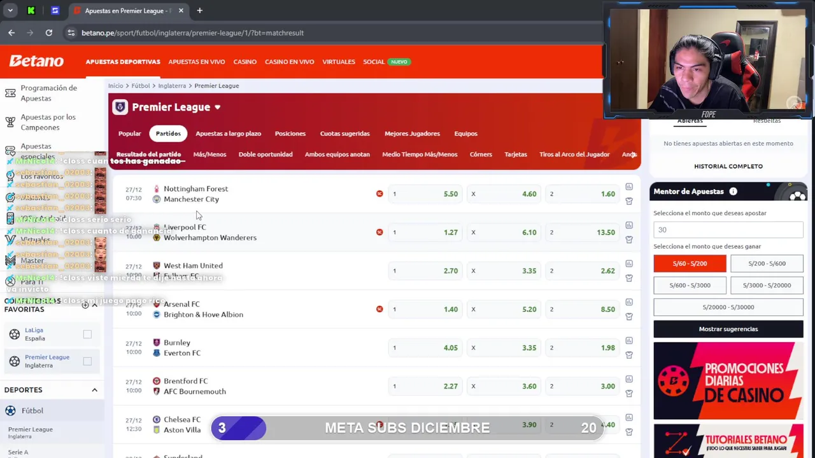Collapse the Deportes section chevron
The width and height of the screenshot is (815, 458).
[x=94, y=390]
